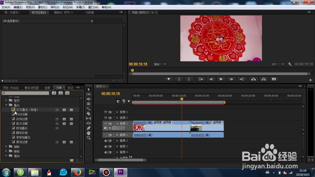
Task: Select the Rolling Edit tool
Action: 89,104
